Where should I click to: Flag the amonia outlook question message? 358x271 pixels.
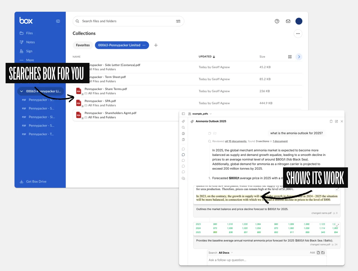(x=215, y=134)
